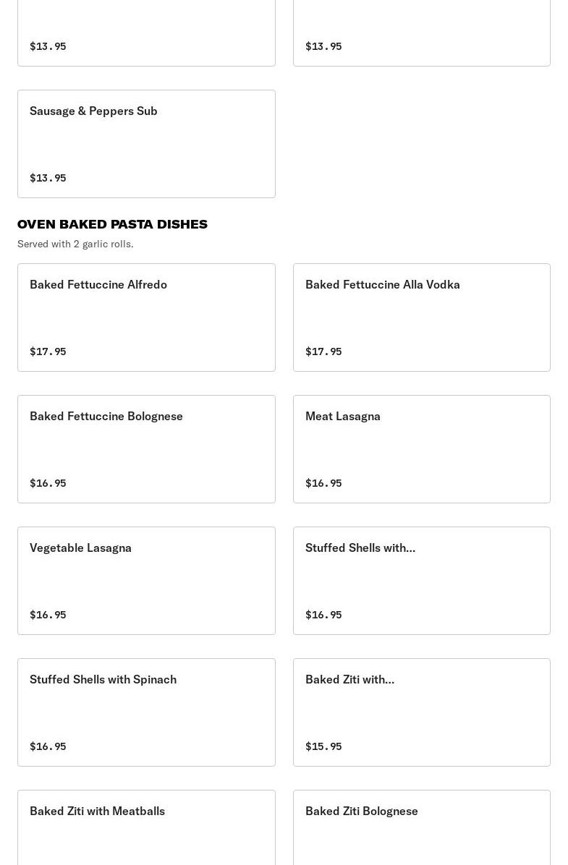Click the Oven Baked Pasta Dishes heading
This screenshot has height=865, width=568.
pos(112,224)
